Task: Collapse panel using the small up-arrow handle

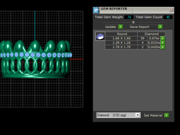Action: pos(133,22)
